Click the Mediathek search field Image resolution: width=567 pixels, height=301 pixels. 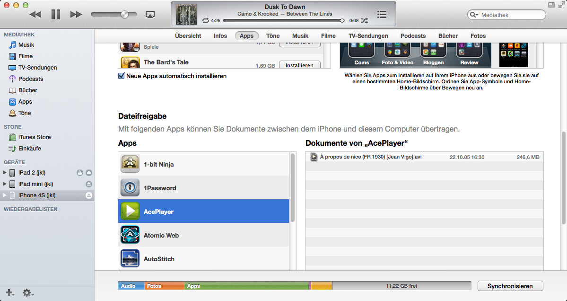tap(506, 15)
